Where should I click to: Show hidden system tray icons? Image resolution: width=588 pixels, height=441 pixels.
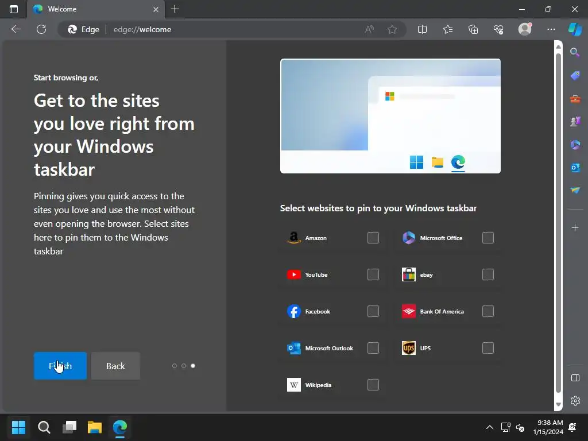(489, 427)
